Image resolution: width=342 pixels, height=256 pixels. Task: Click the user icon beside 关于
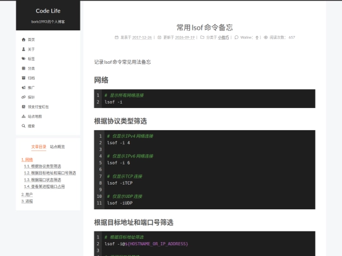click(x=23, y=49)
